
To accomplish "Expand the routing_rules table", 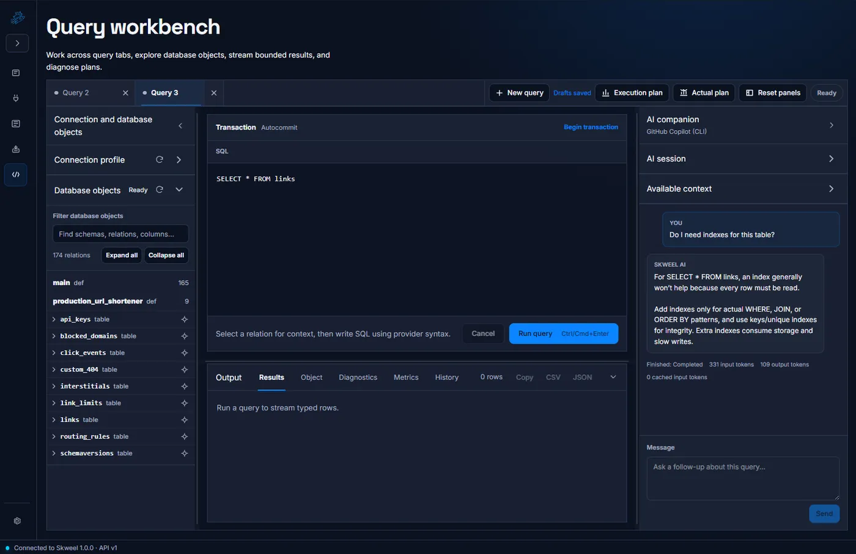I will 54,437.
